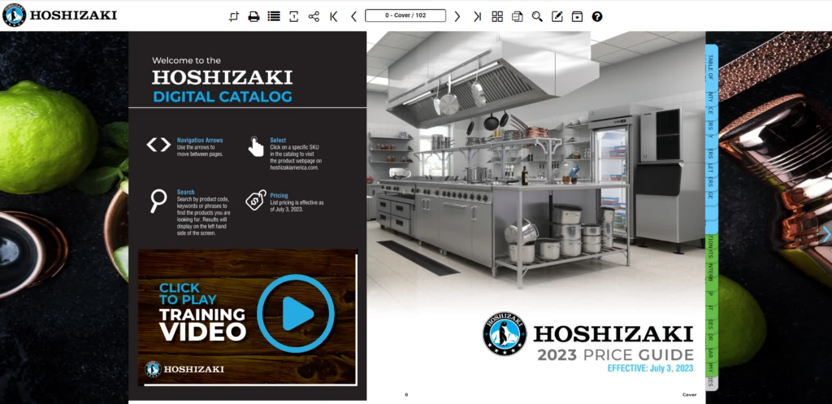Screen dimensions: 832x404
Task: Click the next-page arrow at right screen edge
Action: [826, 233]
